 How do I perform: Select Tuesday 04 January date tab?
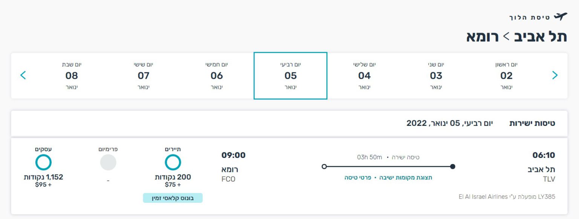(x=364, y=75)
